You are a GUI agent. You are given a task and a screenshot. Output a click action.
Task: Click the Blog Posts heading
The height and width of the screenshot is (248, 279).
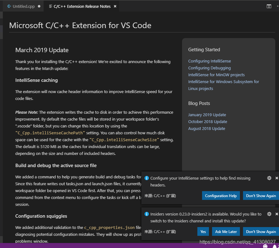click(199, 103)
